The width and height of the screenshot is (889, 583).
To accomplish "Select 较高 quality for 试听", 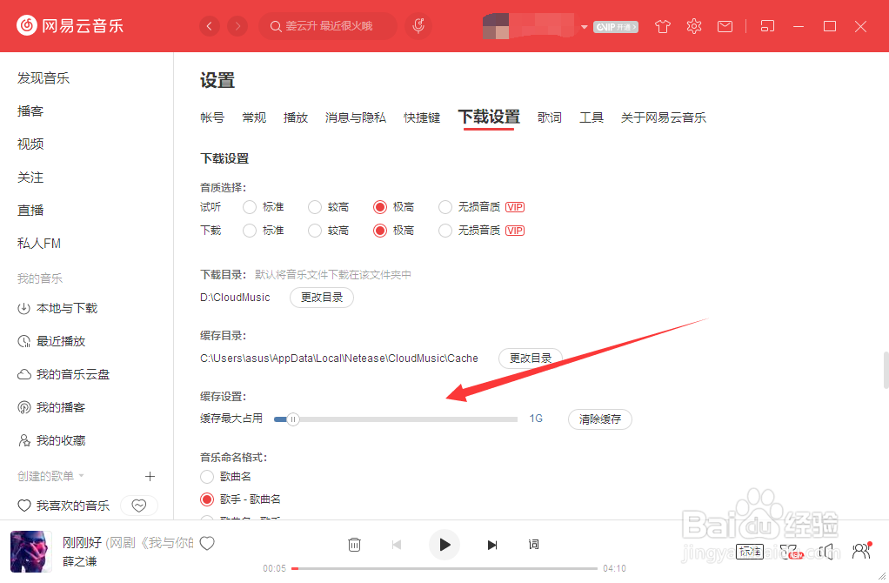I will click(315, 207).
